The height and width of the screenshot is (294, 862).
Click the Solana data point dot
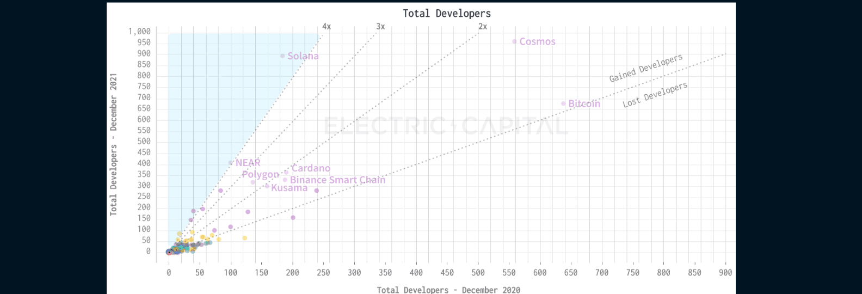coord(282,56)
